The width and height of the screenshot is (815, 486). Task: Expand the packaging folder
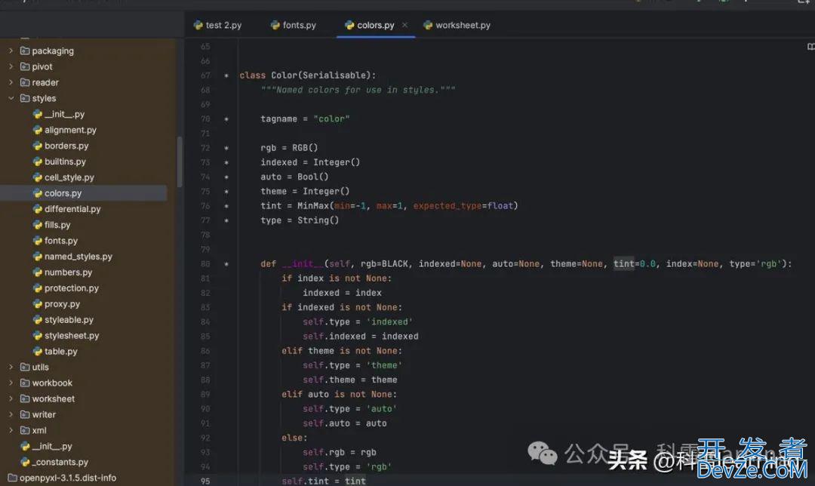[x=11, y=51]
